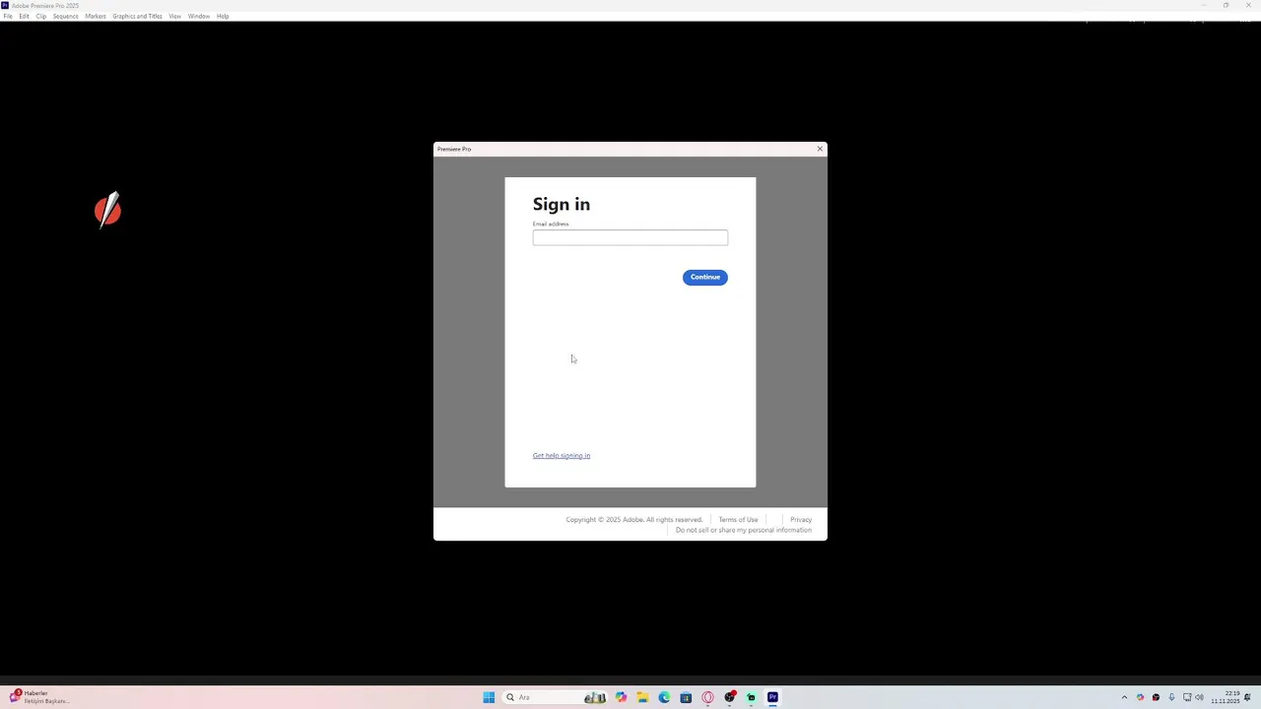Open the volume speaker tray icon
Screen dimensions: 1261x709
click(1199, 697)
